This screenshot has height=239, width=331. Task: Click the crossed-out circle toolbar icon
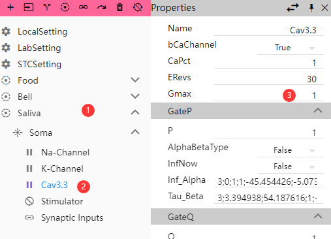tap(138, 8)
